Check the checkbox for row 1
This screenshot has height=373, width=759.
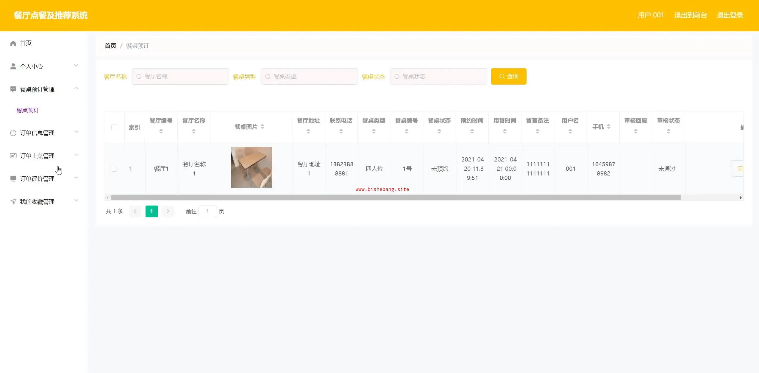coord(114,169)
